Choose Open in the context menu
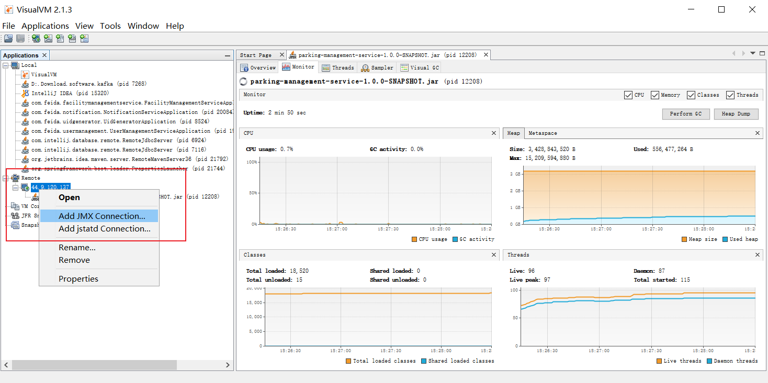 tap(99, 198)
